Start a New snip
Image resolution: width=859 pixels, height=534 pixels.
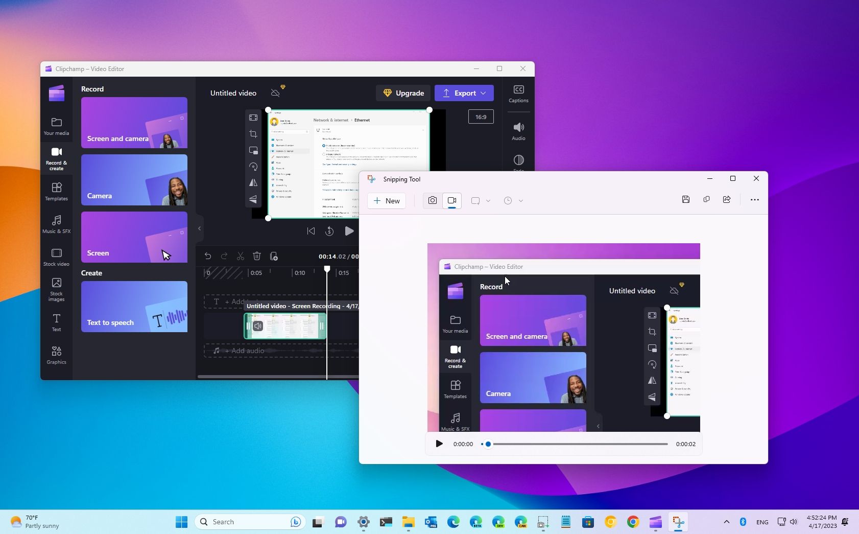387,200
